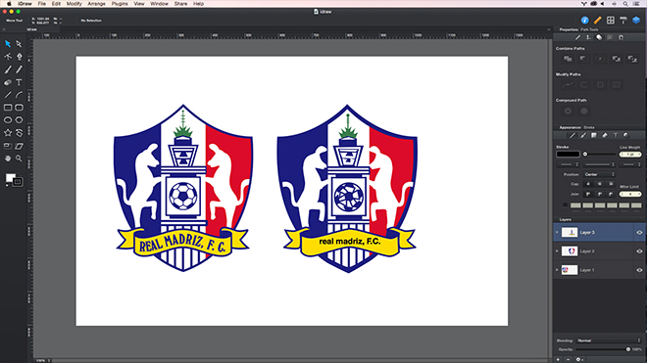Delete layer with minus button
Screen dimensions: 647x363
pyautogui.click(x=569, y=360)
